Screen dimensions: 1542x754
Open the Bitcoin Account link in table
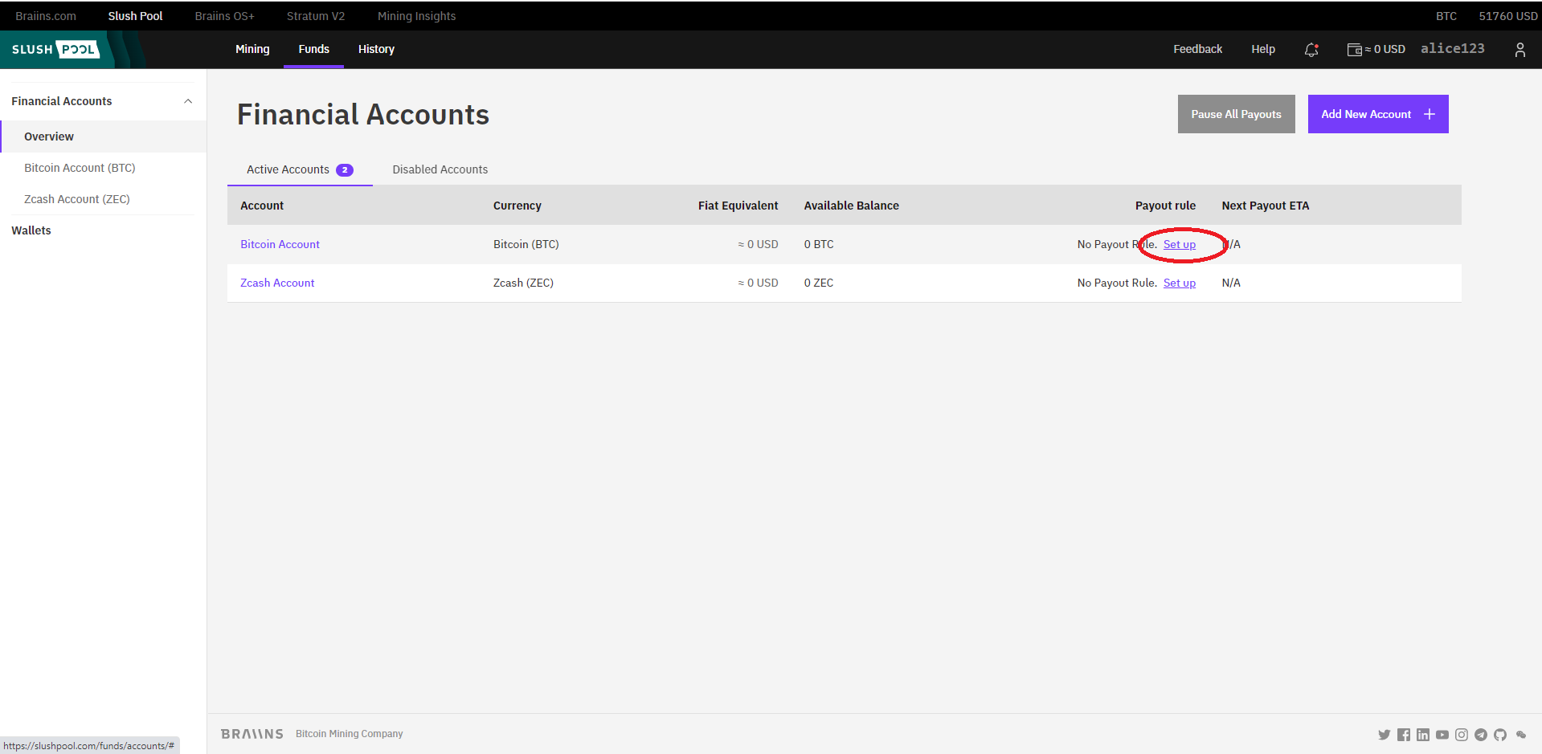280,244
